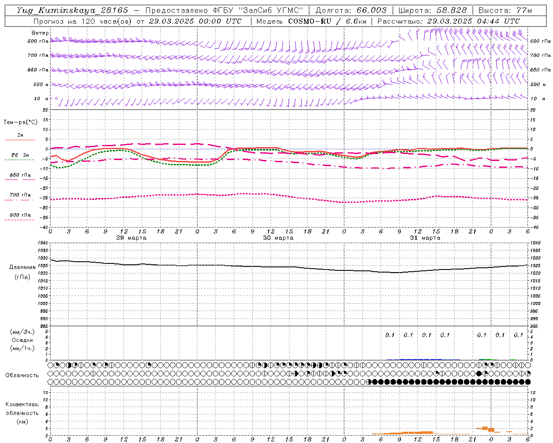
Task: Click the "Прогноз на 120 часа(ов)" text
Action: (x=83, y=21)
